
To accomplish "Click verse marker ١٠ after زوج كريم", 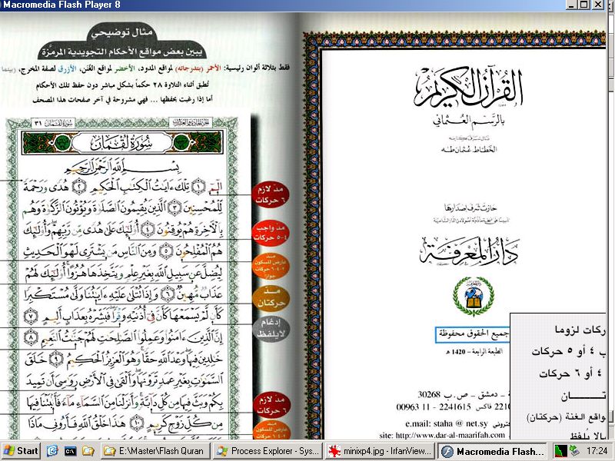I will point(137,424).
